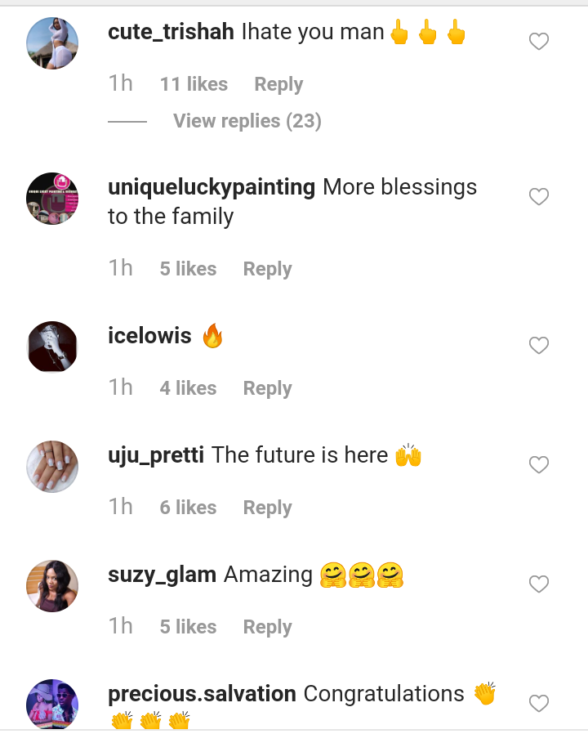View who liked cute_trishah's comment (11 likes)
This screenshot has width=588, height=734.
pos(194,84)
